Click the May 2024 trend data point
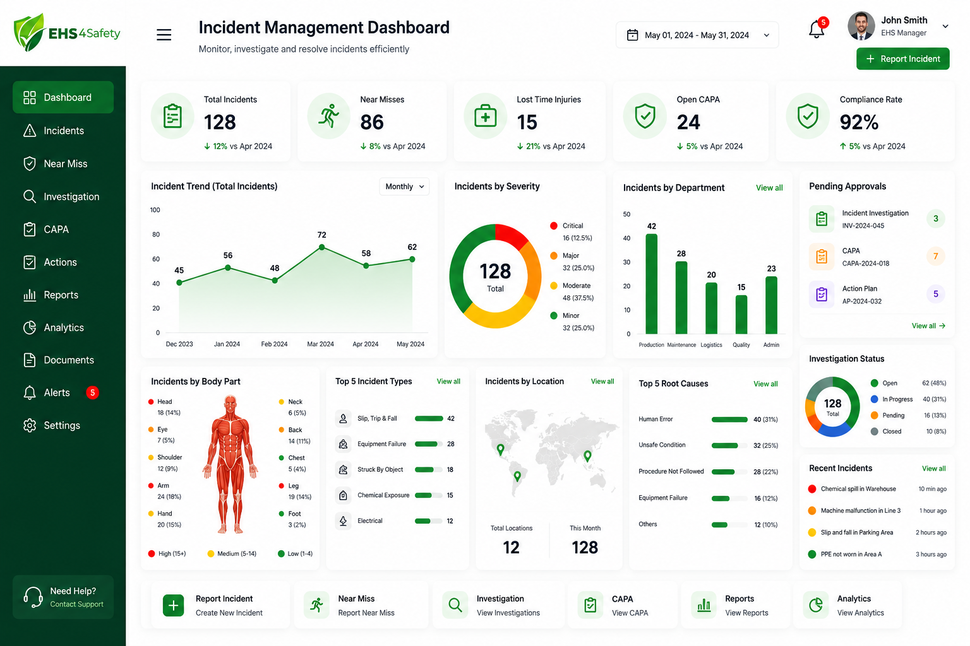The height and width of the screenshot is (646, 970). tap(412, 259)
